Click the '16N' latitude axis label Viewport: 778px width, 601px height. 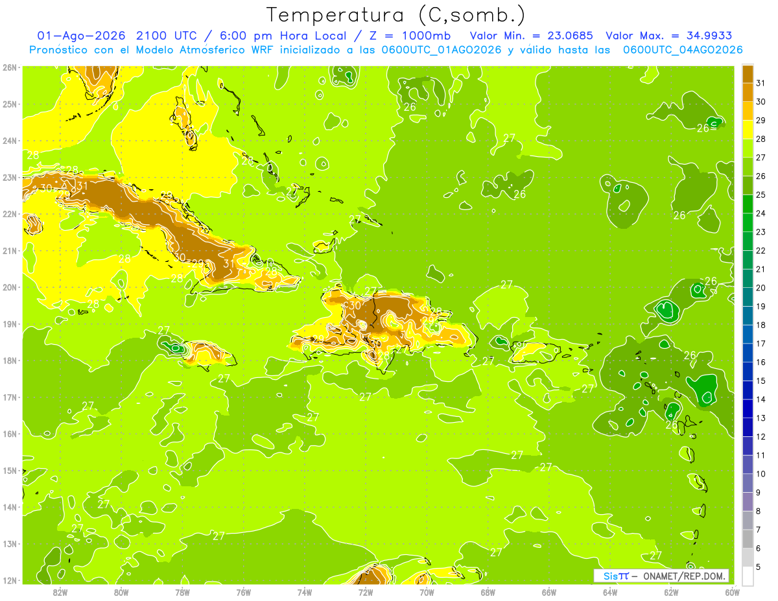[10, 434]
